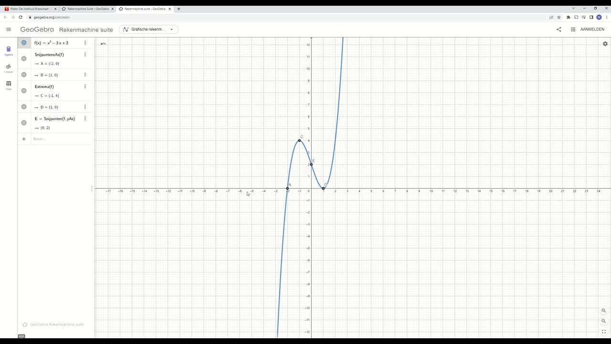Share the GeoGebra construction
Screen dimensions: 611x344
559,29
